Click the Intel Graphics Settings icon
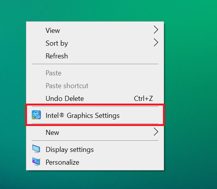This screenshot has height=189, width=217. (36, 115)
